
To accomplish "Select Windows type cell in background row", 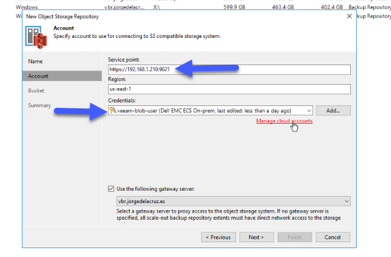I will (27, 7).
